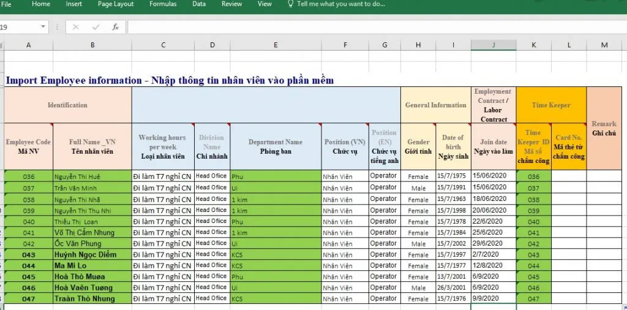Click the Time Keeper orange header cell

click(x=551, y=105)
